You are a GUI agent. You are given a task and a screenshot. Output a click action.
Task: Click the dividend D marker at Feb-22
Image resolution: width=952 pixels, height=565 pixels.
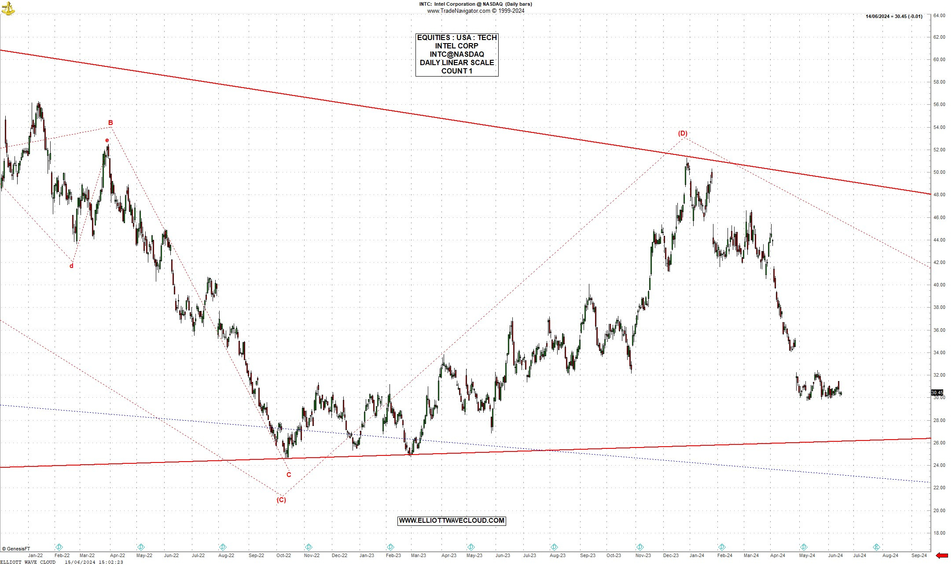click(59, 547)
